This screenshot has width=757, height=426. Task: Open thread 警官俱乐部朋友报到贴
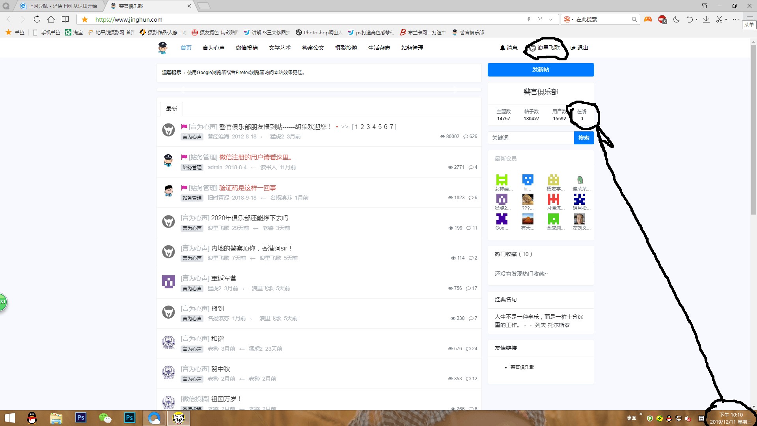pyautogui.click(x=276, y=127)
